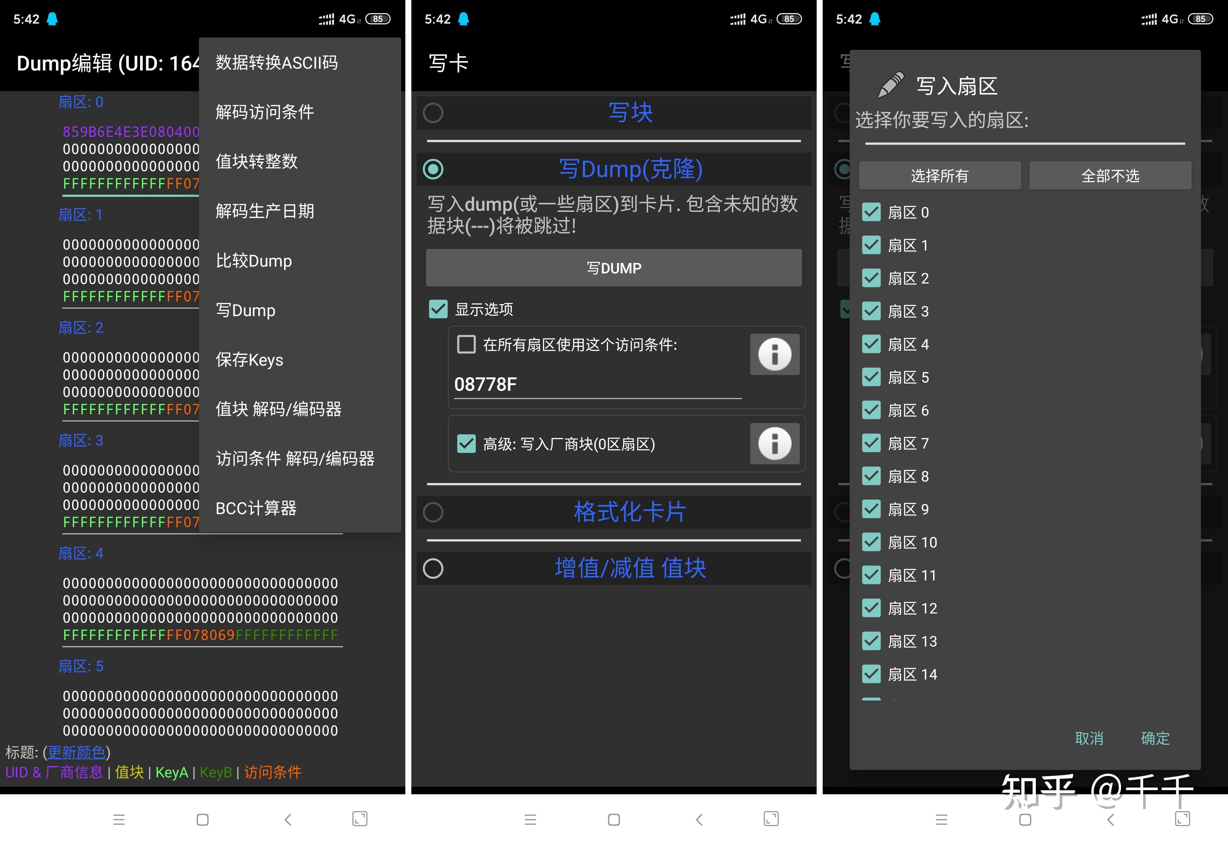Click 写DUMP button

[x=614, y=270]
